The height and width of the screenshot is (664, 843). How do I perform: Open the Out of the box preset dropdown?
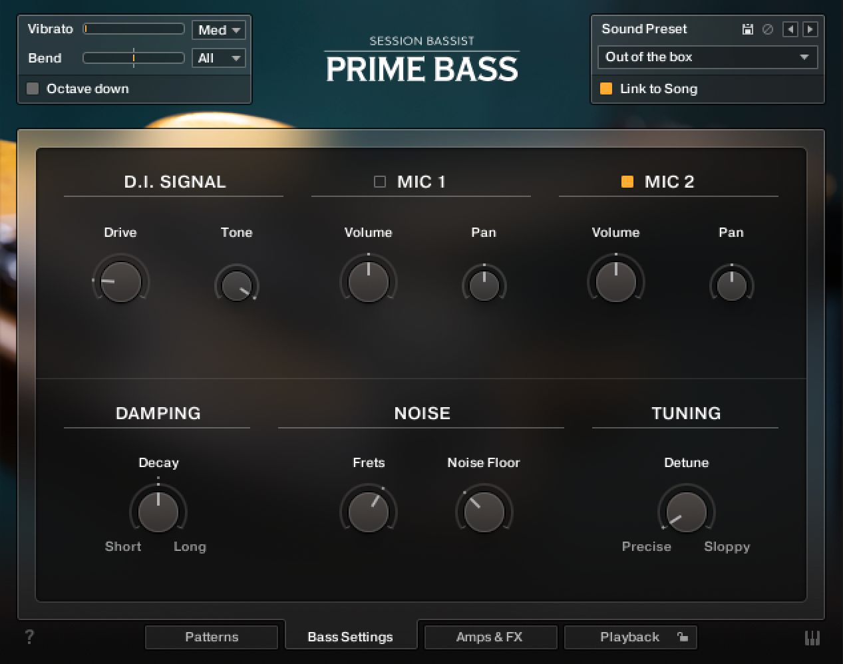(x=707, y=57)
